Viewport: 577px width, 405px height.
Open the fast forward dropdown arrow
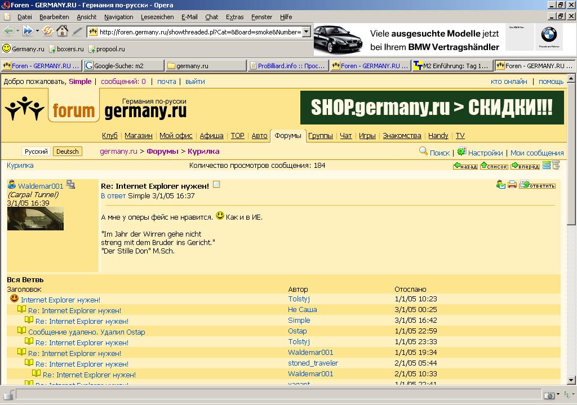coord(37,32)
